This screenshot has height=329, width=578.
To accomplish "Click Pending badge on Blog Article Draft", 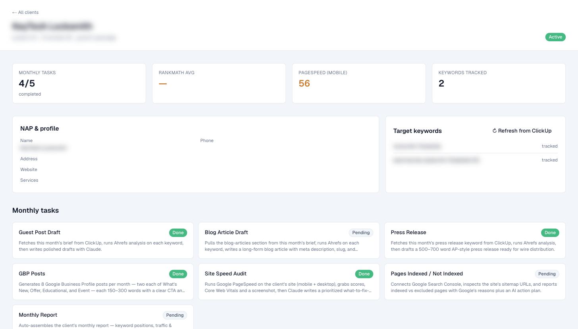I will pos(361,233).
